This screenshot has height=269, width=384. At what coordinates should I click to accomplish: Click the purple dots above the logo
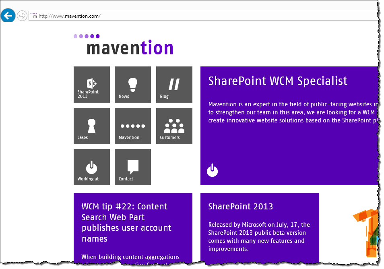(87, 36)
